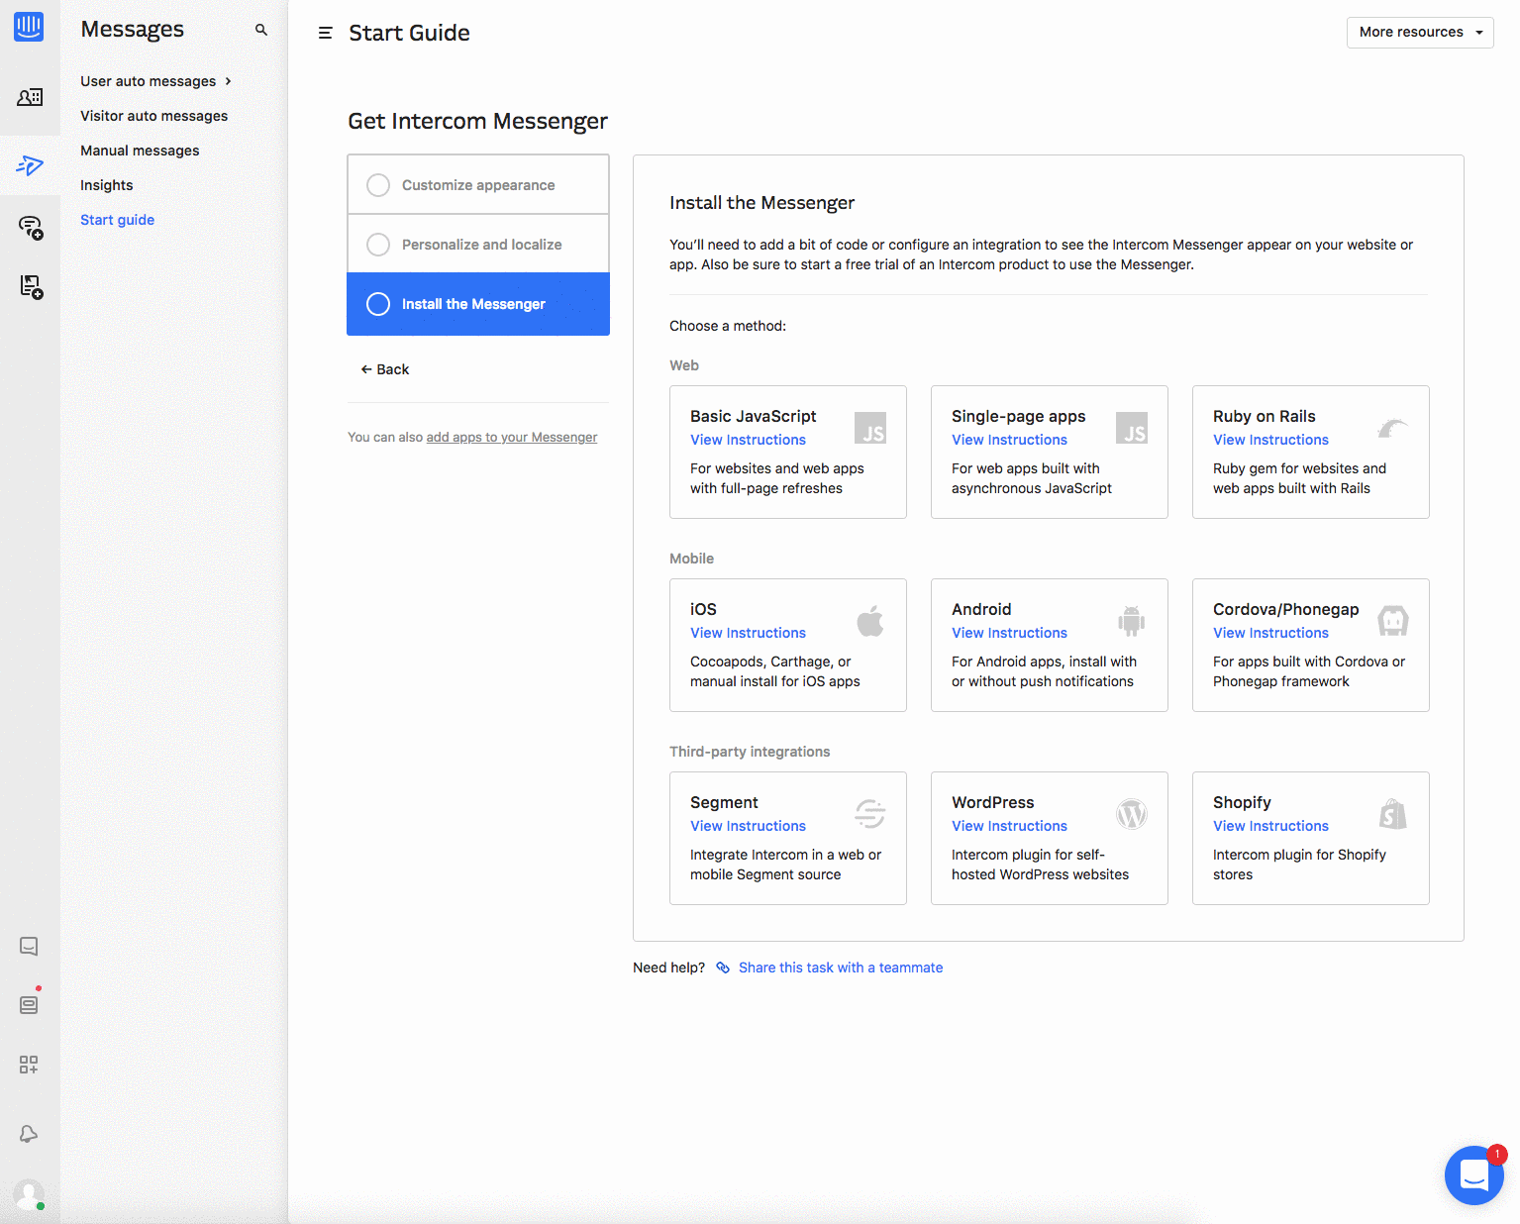Click the Segment logo icon

click(x=870, y=814)
